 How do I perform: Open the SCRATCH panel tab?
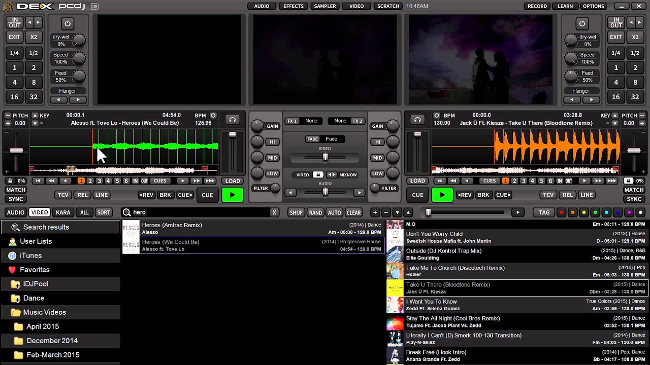[x=388, y=6]
